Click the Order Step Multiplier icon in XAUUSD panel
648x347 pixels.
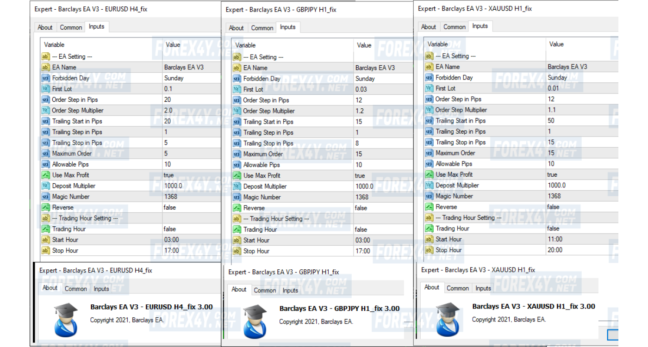[x=429, y=110]
